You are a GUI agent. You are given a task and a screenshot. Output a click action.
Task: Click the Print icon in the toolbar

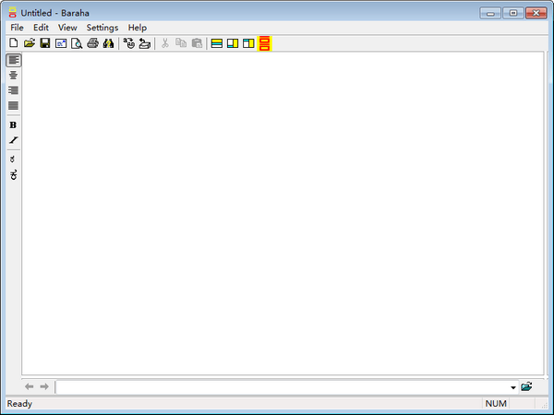(92, 43)
